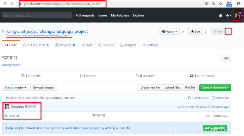View the 1 branch list
This screenshot has height=136, width=244.
point(88,76)
